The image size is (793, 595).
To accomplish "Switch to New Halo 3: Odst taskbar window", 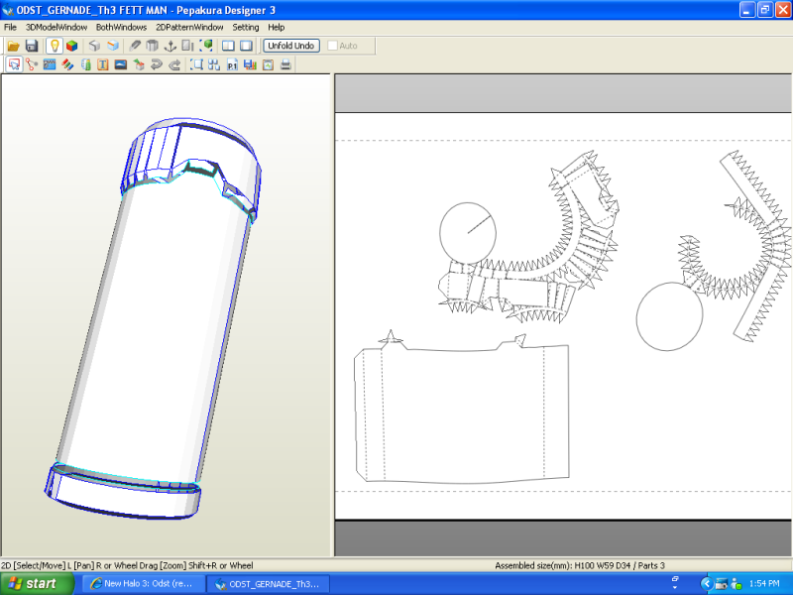I will pyautogui.click(x=143, y=584).
